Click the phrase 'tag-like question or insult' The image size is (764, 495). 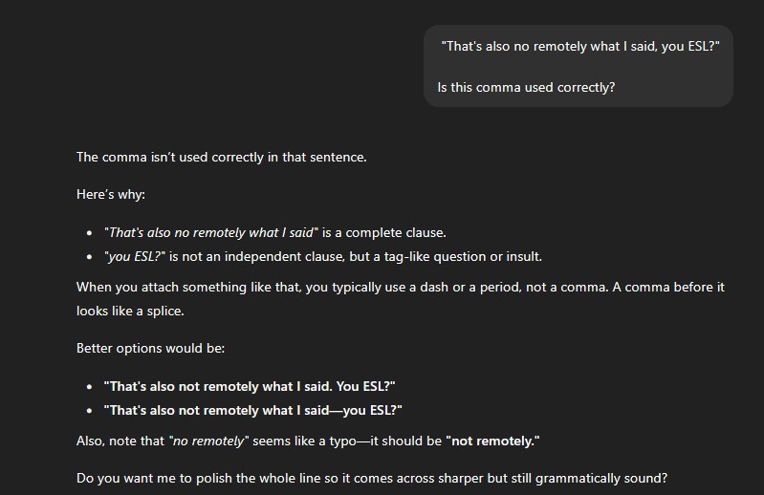[x=463, y=256]
